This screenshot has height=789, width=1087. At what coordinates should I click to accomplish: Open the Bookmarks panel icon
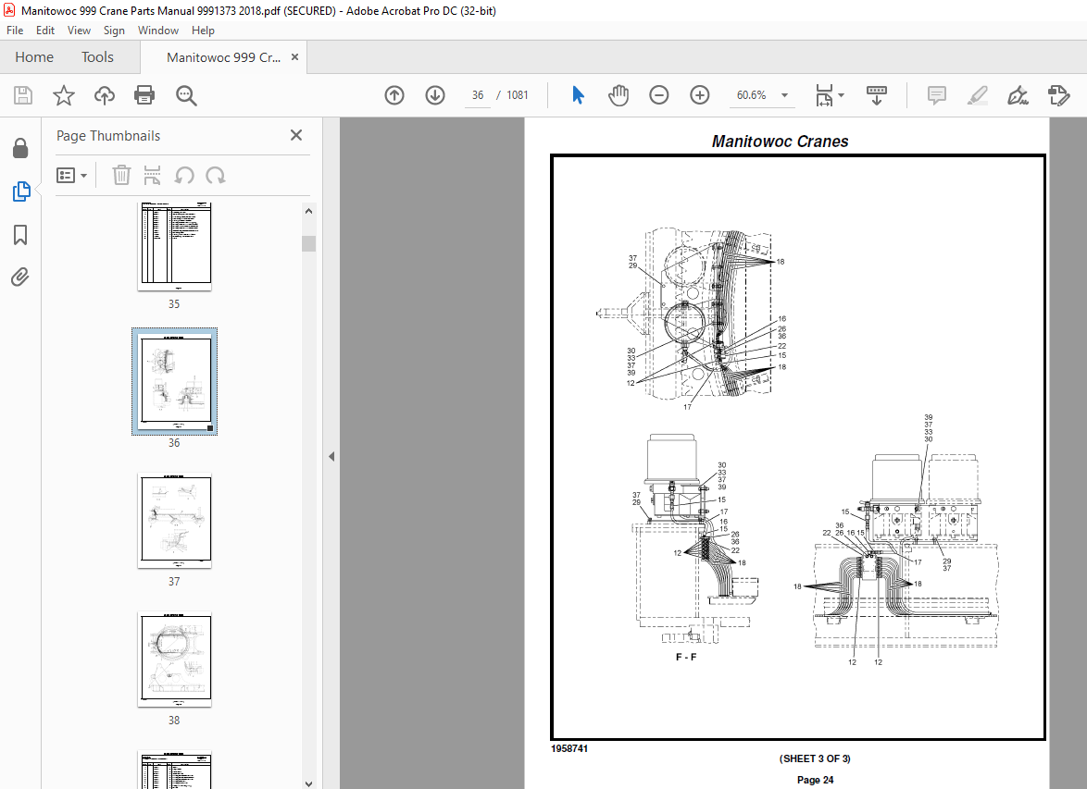[20, 235]
